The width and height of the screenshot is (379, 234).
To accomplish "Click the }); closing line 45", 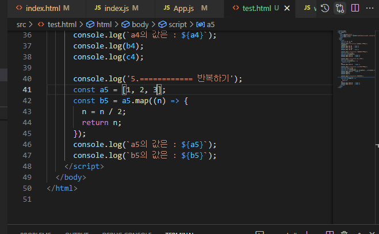I will coord(79,134).
